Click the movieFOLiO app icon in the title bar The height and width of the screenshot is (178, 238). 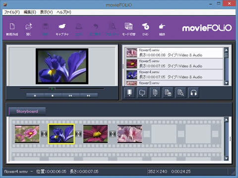coord(5,4)
